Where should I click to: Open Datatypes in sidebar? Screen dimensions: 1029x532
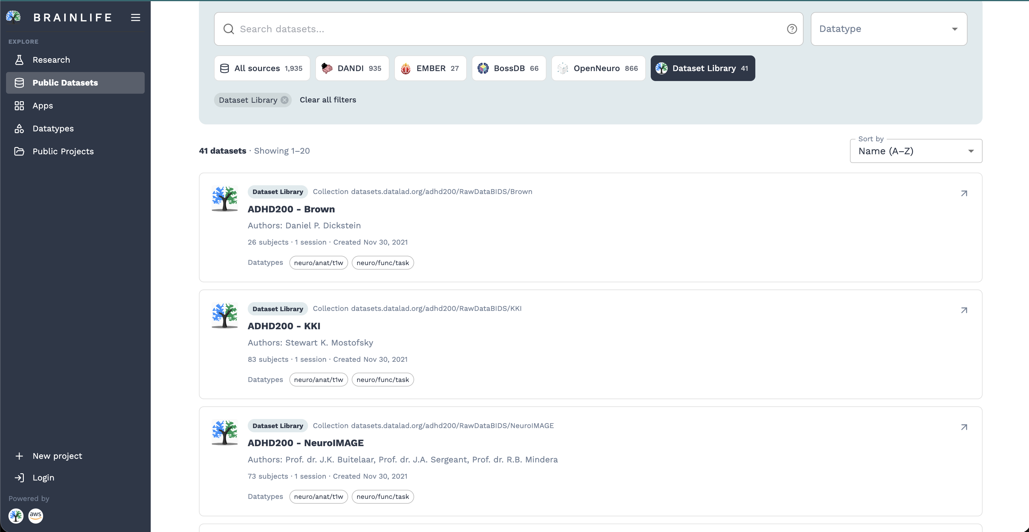[x=75, y=129]
